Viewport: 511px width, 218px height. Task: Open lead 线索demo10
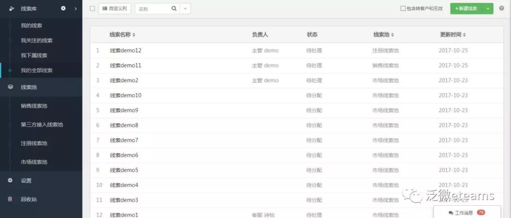tap(125, 96)
